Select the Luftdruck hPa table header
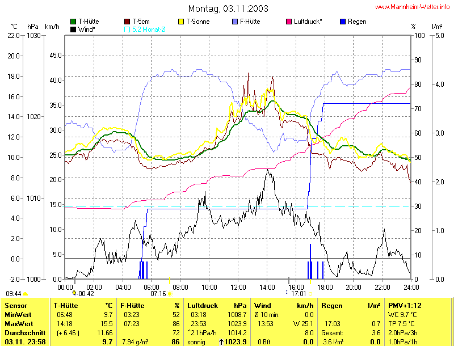The height and width of the screenshot is (346, 454). coord(199,305)
